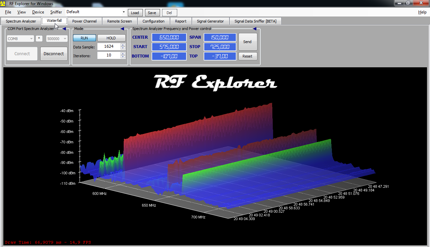Click the 600 MHz axis label
Screen dimensions: 430x247
pyautogui.click(x=99, y=193)
